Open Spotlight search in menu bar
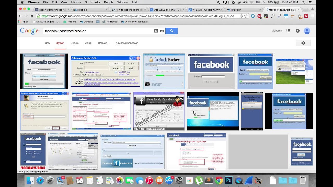The image size is (333, 187). click(303, 2)
